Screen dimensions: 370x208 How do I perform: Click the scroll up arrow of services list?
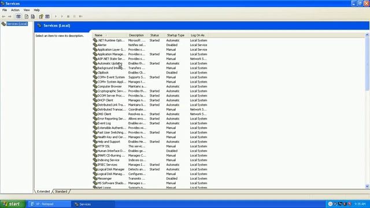(367, 35)
